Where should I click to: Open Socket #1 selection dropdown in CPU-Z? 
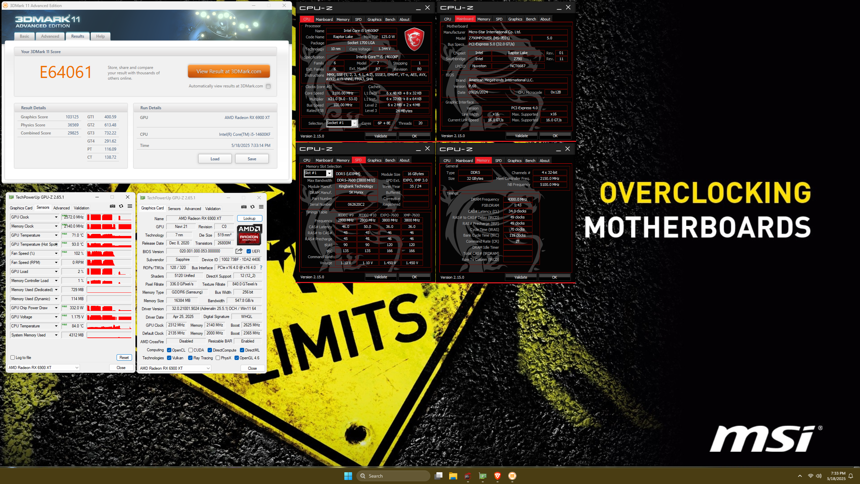(342, 123)
